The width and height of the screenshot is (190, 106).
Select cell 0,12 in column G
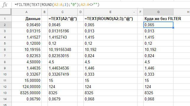(158, 43)
